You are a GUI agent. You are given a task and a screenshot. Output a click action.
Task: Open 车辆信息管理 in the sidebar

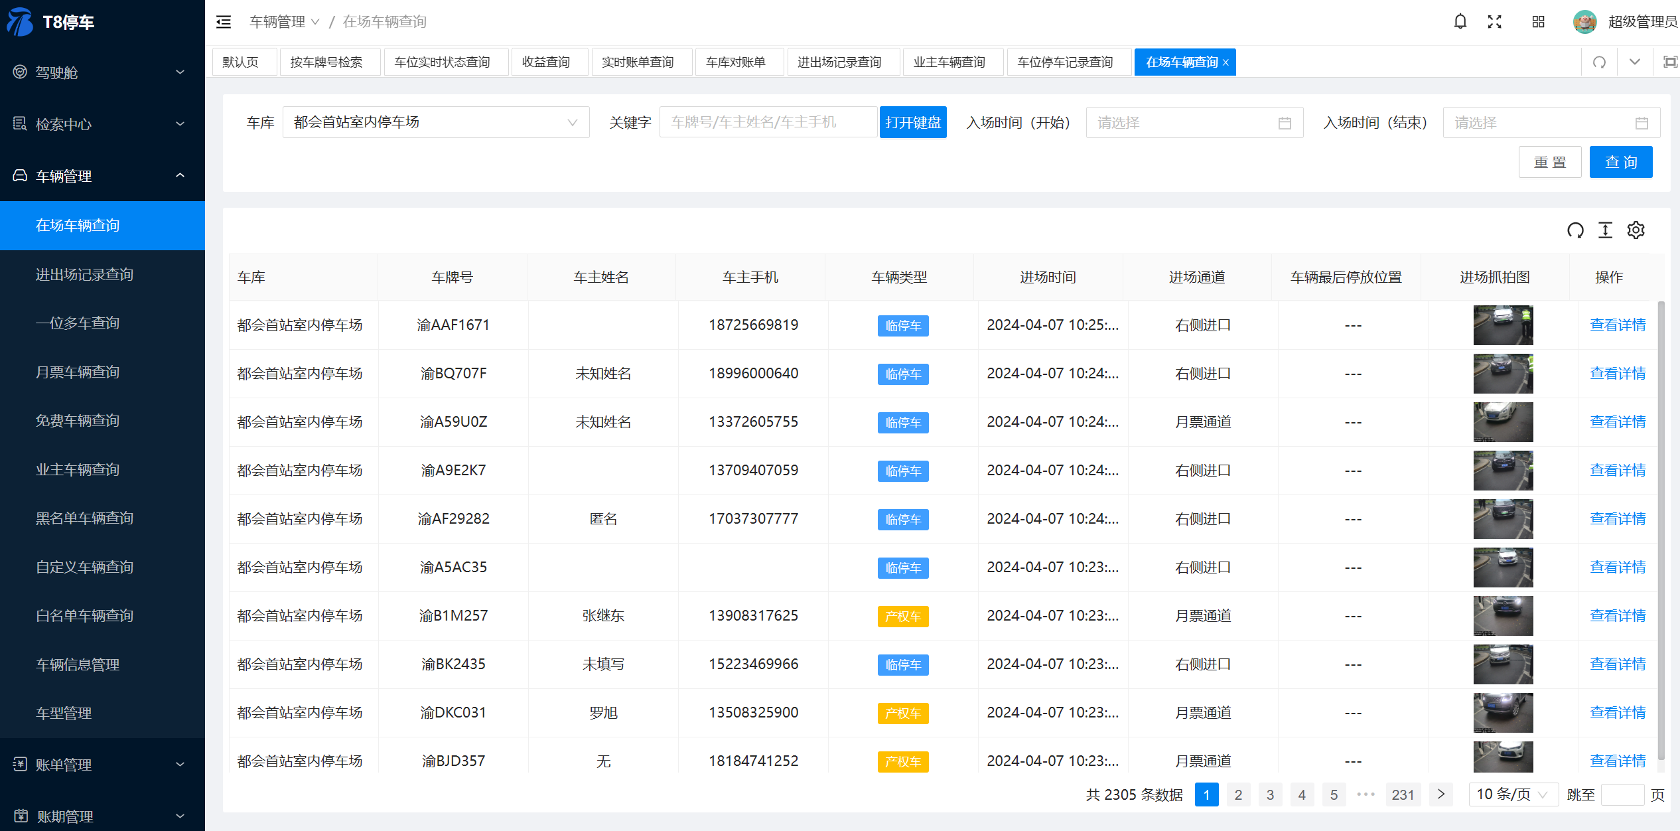click(x=102, y=665)
